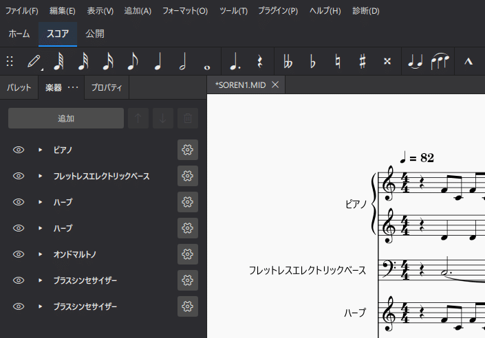Toggle visibility of second ブラスシンセサイザー
The image size is (485, 338).
19,306
